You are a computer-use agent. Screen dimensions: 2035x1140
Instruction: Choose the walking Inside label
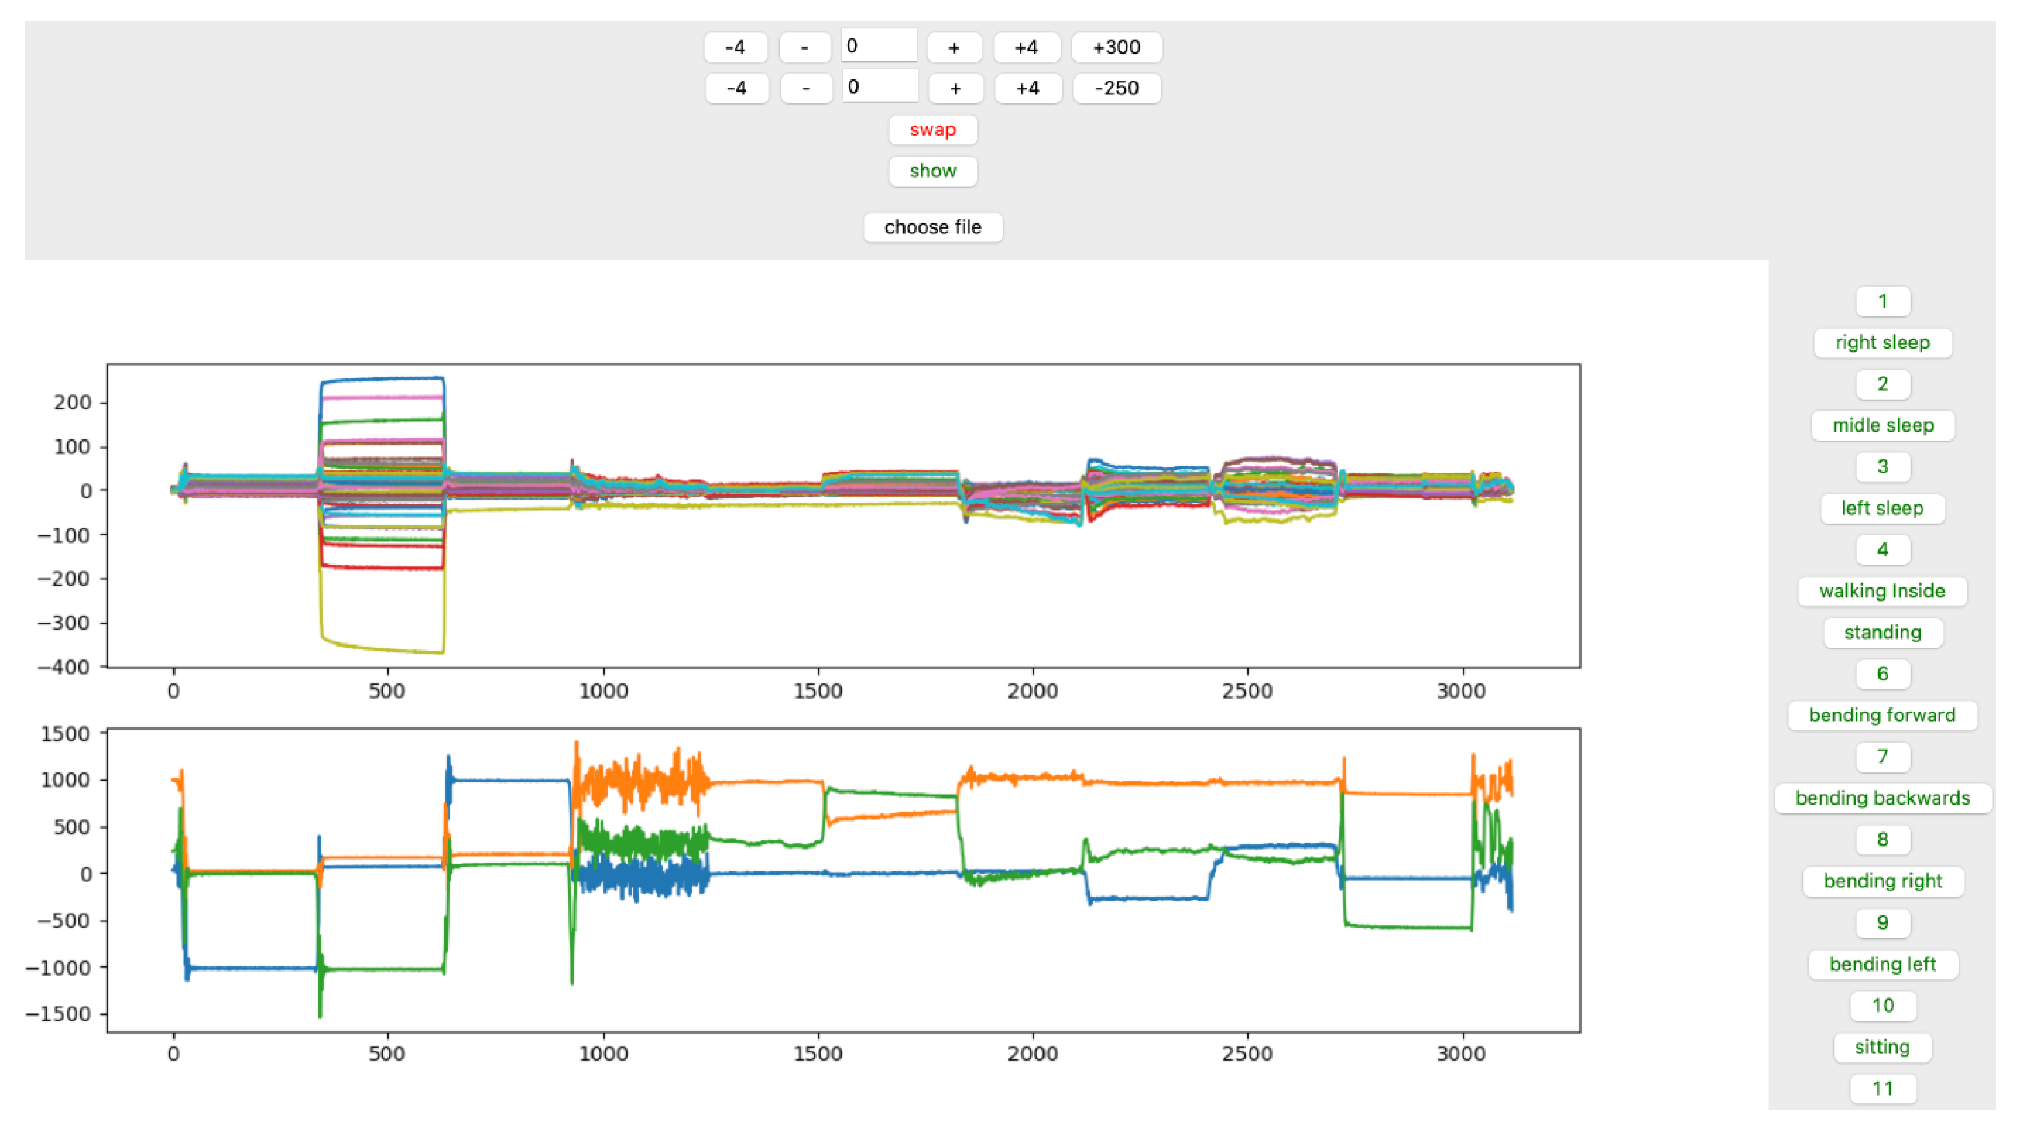coord(1882,591)
